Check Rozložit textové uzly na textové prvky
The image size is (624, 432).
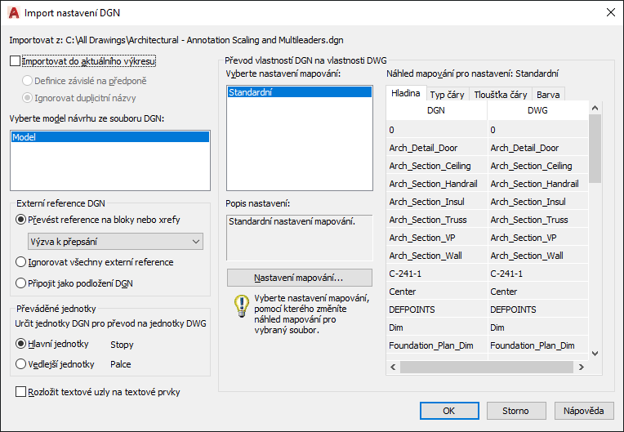click(x=20, y=392)
